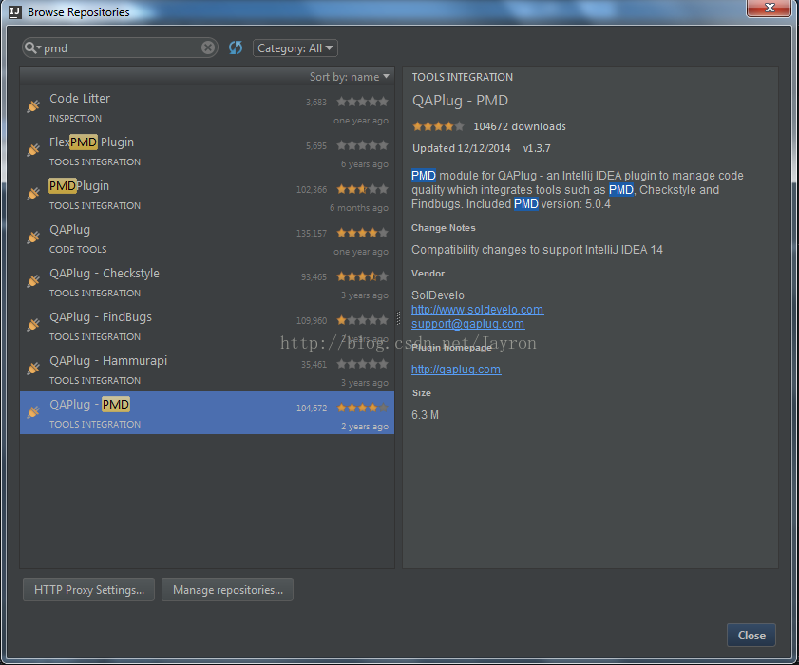Close the Browse Repositories window
This screenshot has width=799, height=665.
(x=769, y=8)
